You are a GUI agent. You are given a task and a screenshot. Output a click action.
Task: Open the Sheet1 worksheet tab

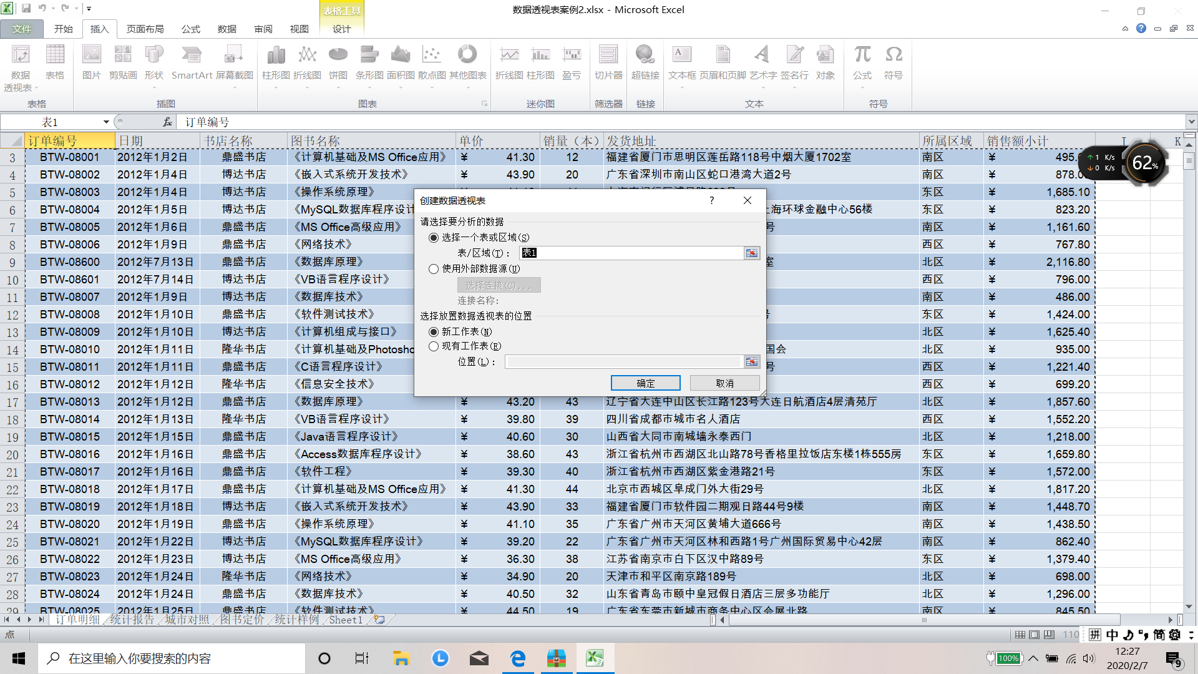coord(346,620)
